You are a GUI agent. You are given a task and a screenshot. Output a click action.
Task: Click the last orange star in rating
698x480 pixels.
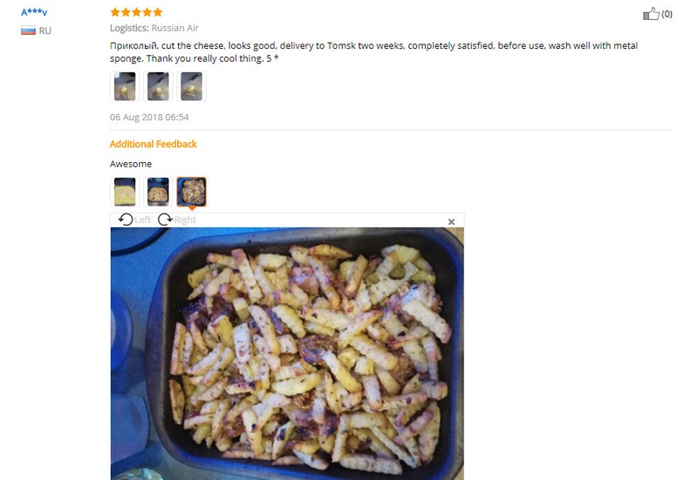pos(158,12)
